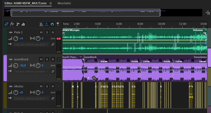The height and width of the screenshot is (113, 211).
Task: Toggle soundtrack sum to mono icon
Action: tap(53, 66)
